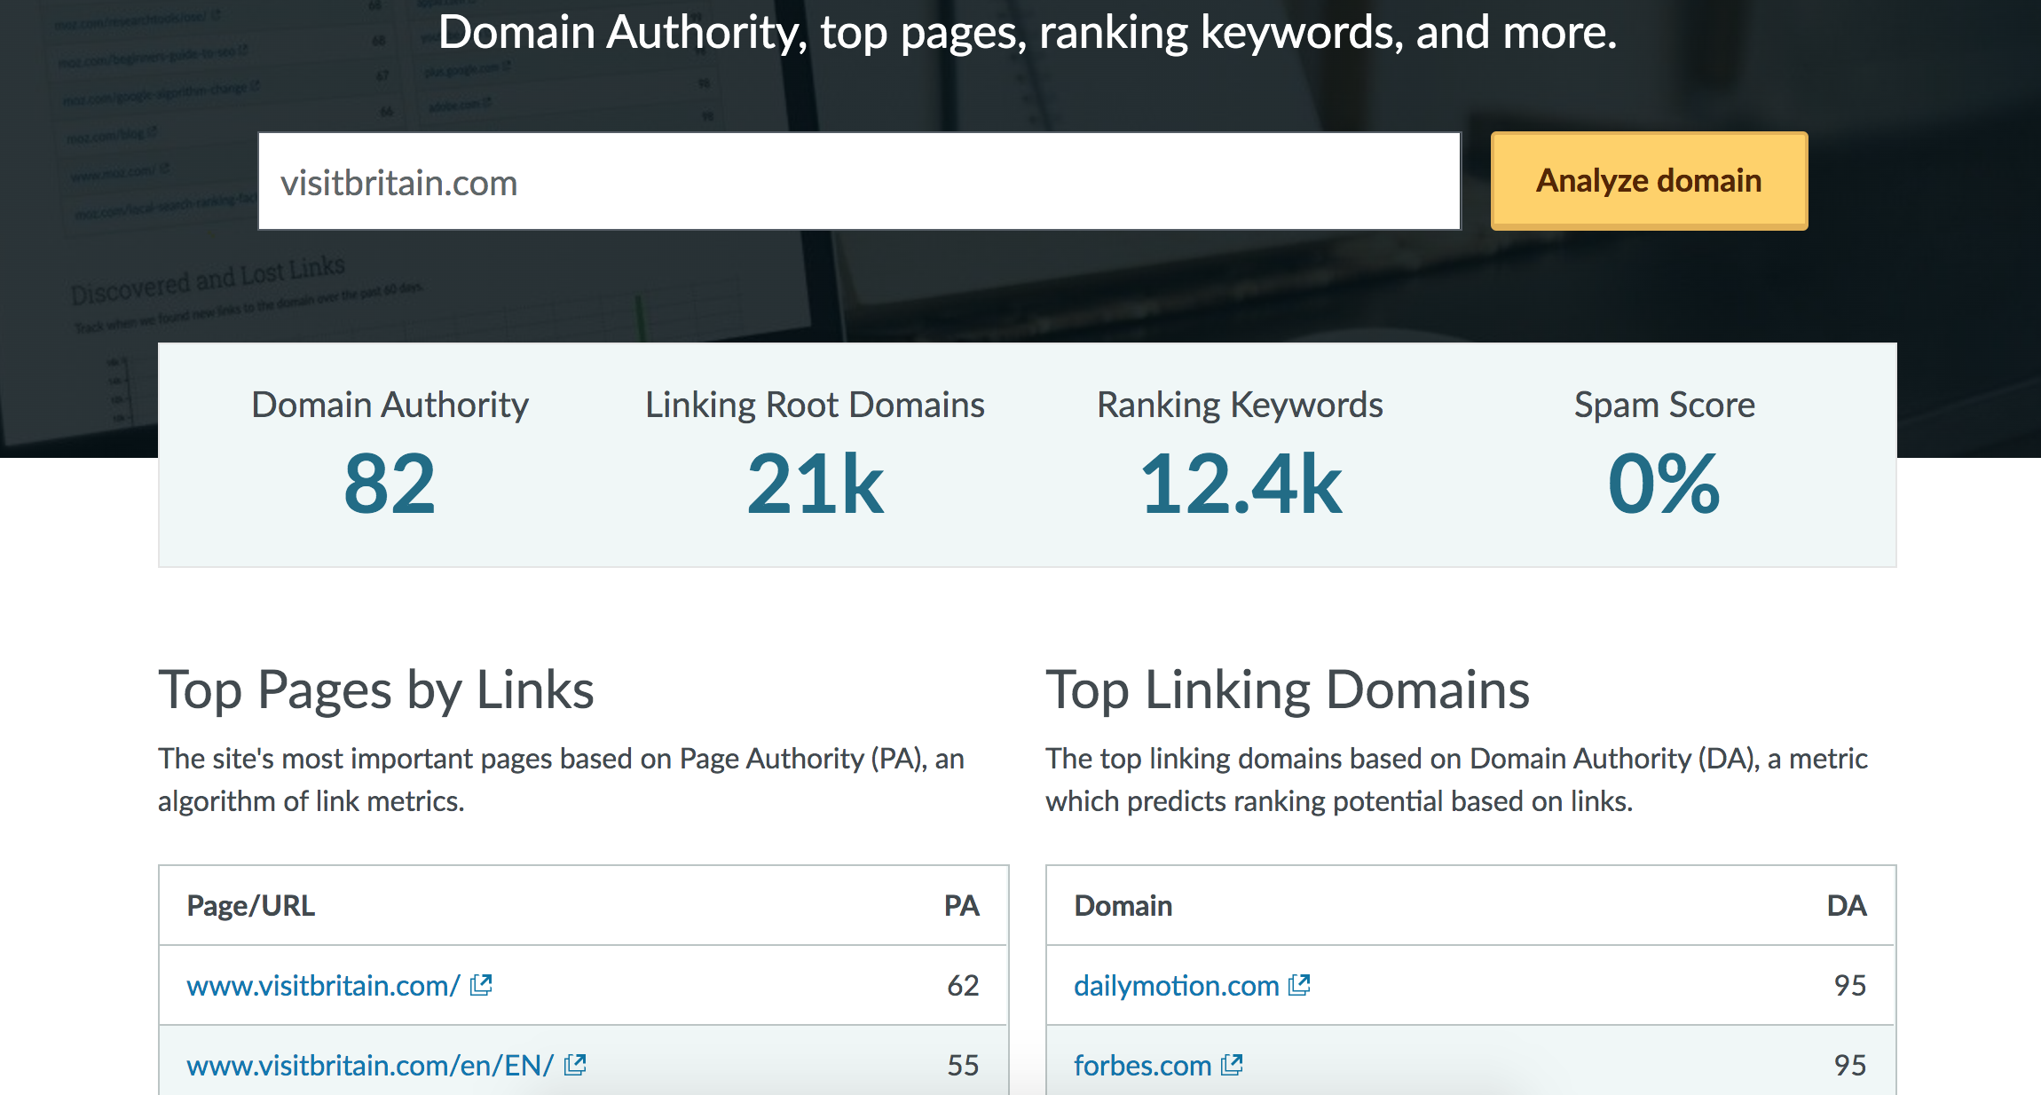2041x1095 pixels.
Task: Click the Top Linking Domains heading
Action: click(x=1288, y=690)
